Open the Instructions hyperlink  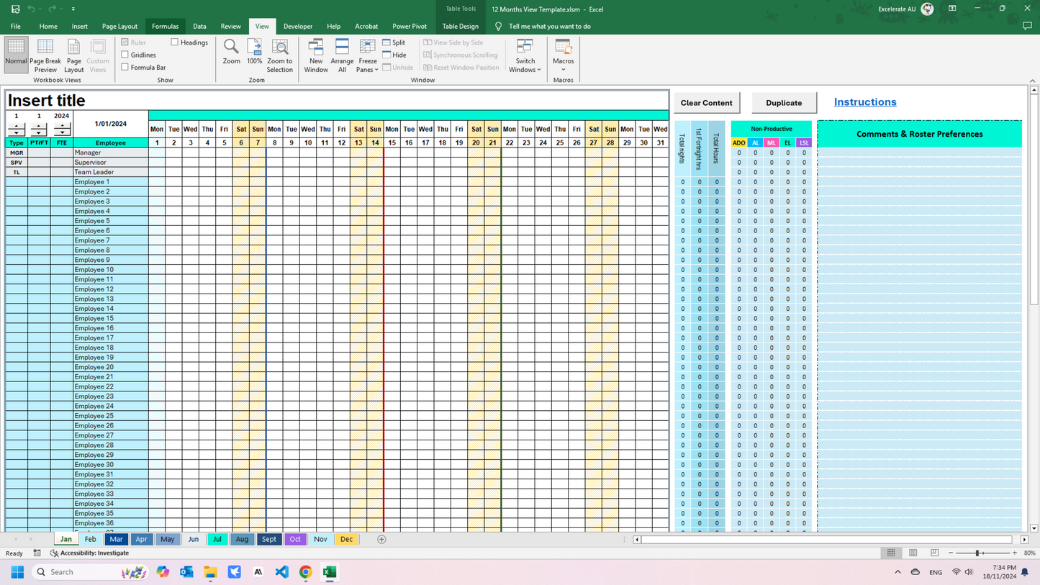[864, 102]
